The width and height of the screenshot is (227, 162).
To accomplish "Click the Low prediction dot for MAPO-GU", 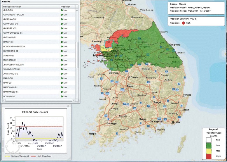I will (62, 78).
